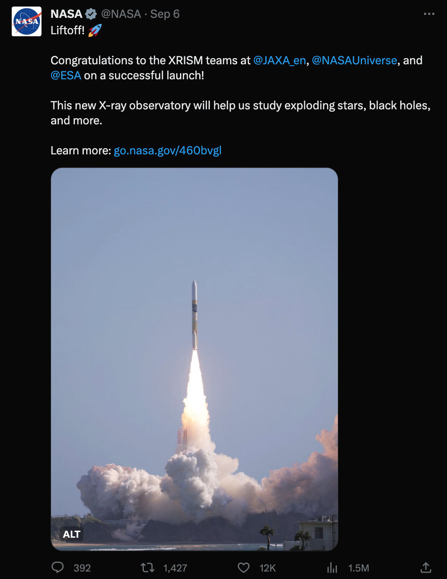The width and height of the screenshot is (447, 579).
Task: Open the rocket launch photo
Action: [x=194, y=359]
